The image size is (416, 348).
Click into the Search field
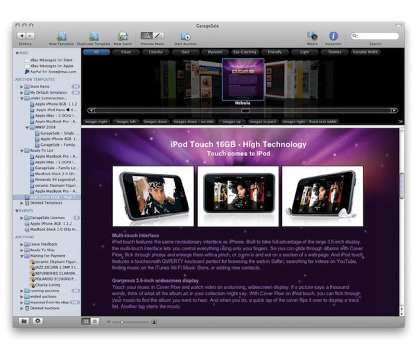click(377, 36)
